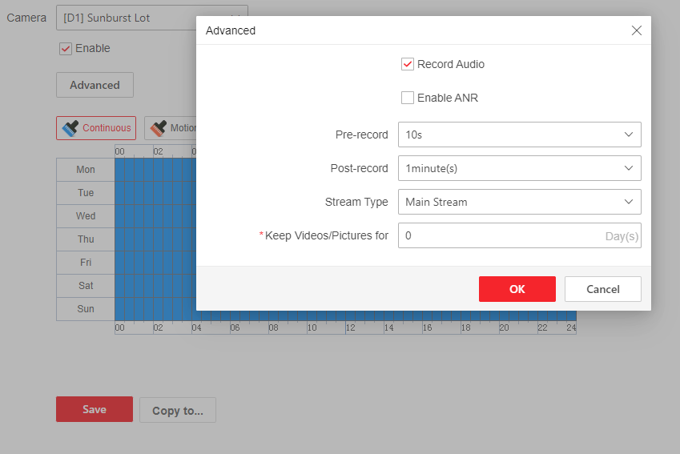Enable the ANR checkbox

(408, 98)
